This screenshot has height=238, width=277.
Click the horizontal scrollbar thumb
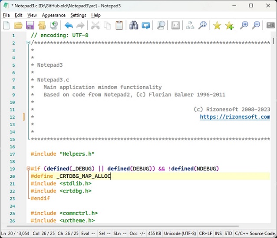pyautogui.click(x=122, y=226)
